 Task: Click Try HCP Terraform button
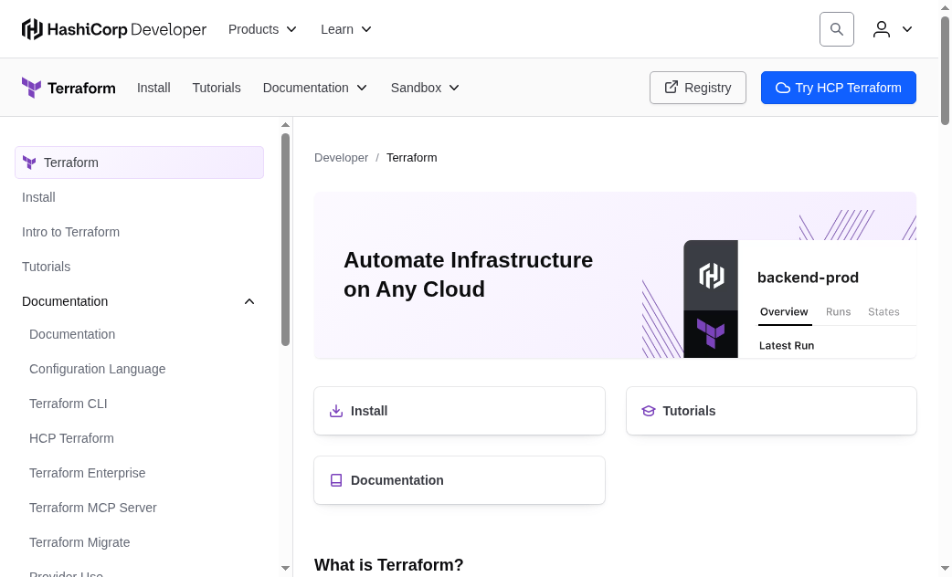click(839, 88)
